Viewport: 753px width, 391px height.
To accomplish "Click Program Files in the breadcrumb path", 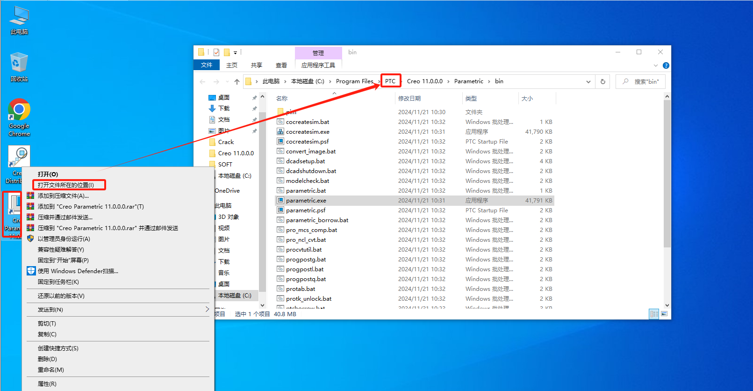I will point(354,81).
